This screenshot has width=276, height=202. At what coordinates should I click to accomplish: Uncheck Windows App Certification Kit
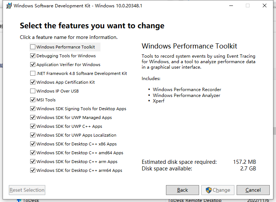(x=33, y=82)
